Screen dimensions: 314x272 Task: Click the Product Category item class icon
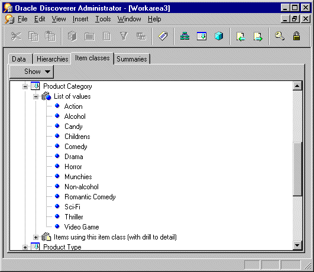coord(35,86)
